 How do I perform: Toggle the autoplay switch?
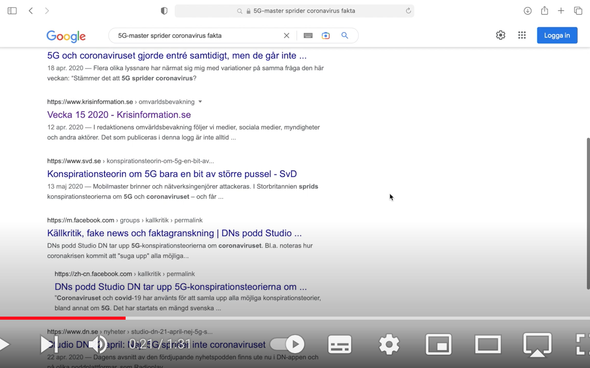(287, 344)
